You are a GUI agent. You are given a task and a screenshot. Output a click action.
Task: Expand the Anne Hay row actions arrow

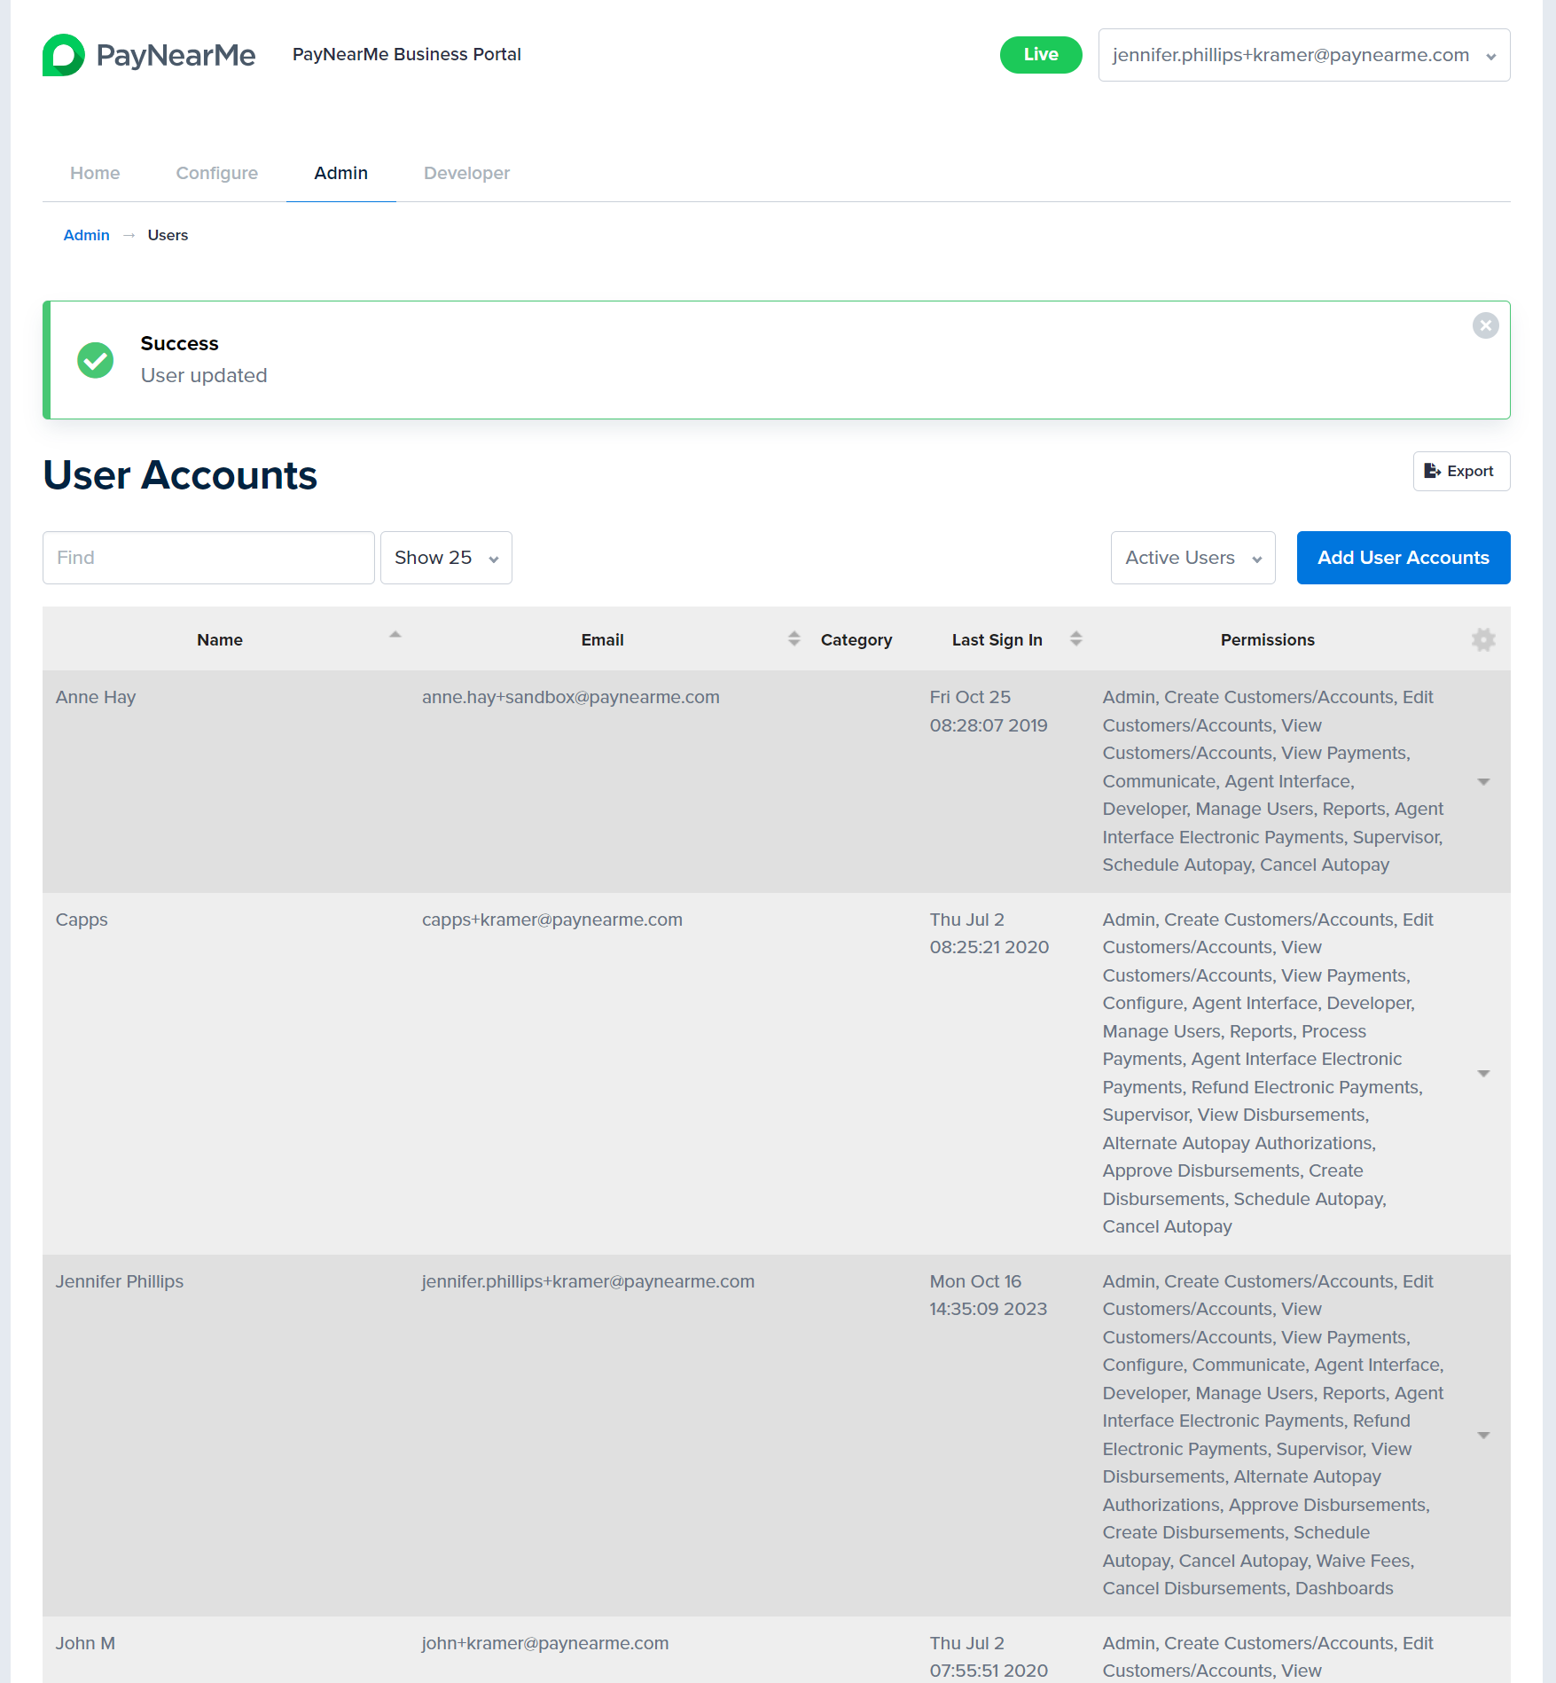pyautogui.click(x=1483, y=781)
